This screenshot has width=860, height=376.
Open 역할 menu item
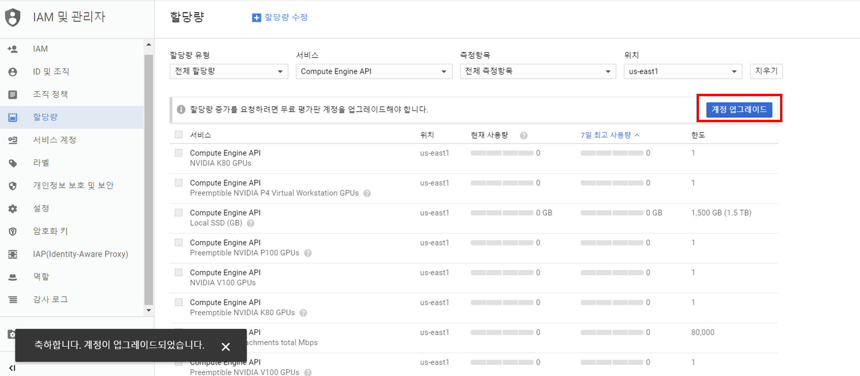pos(72,277)
